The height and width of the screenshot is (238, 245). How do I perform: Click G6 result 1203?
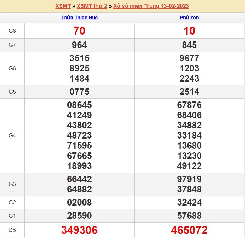coord(189,68)
